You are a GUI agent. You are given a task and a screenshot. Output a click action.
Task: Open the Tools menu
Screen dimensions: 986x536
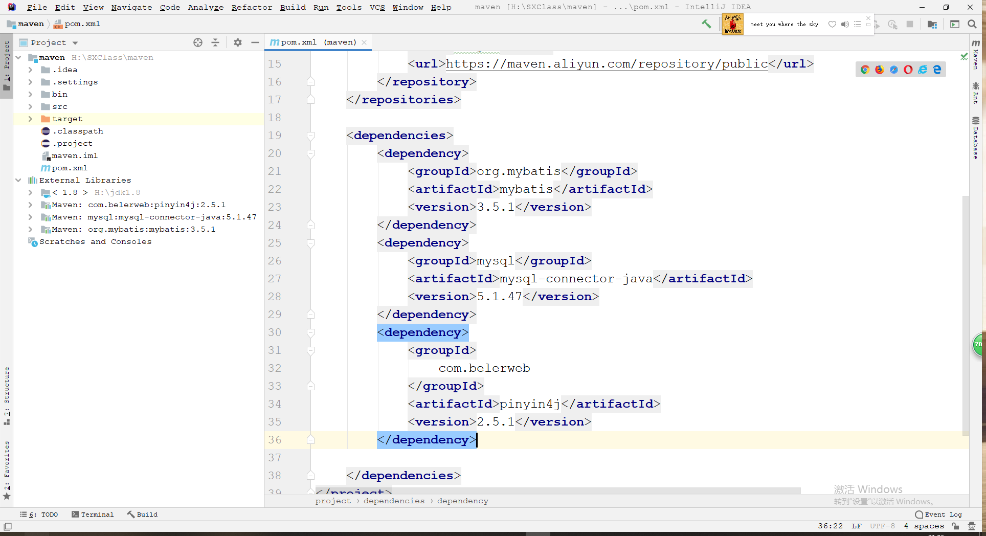pyautogui.click(x=349, y=7)
